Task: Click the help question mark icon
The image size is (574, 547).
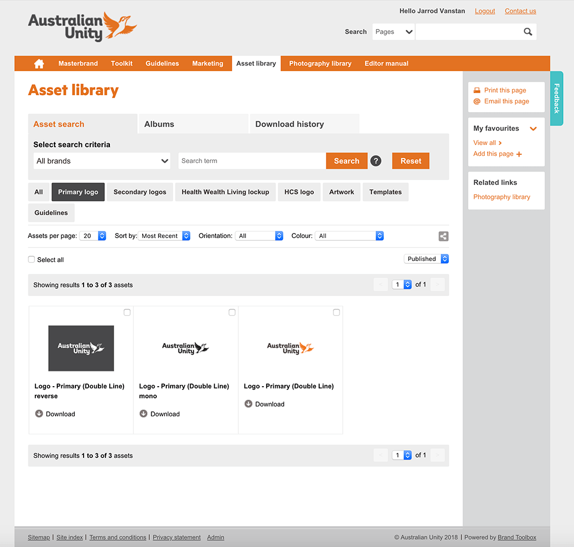Action: (x=376, y=161)
